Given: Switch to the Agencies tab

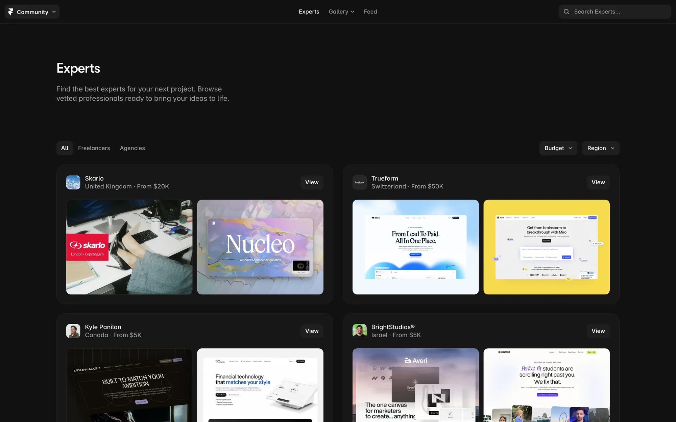Looking at the screenshot, I should pos(132,148).
